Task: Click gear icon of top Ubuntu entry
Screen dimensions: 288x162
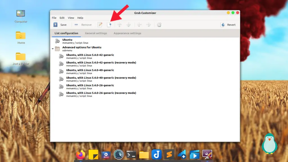Action: click(57, 41)
